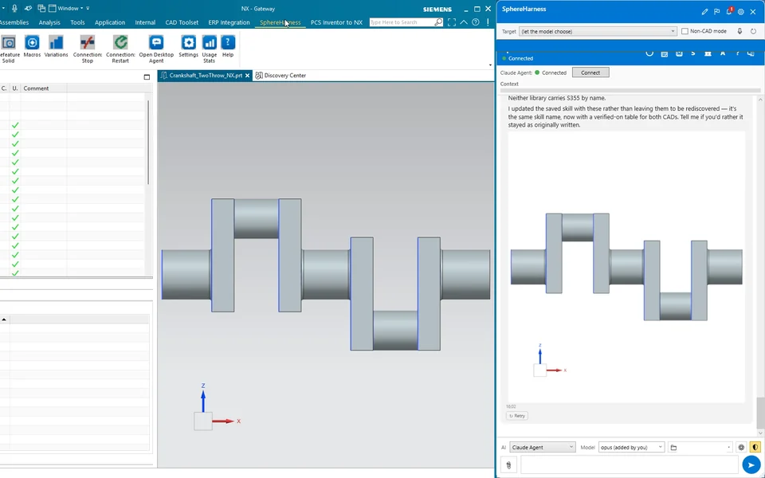Open the Window dropdown in title bar
This screenshot has height=478, width=765.
click(66, 8)
